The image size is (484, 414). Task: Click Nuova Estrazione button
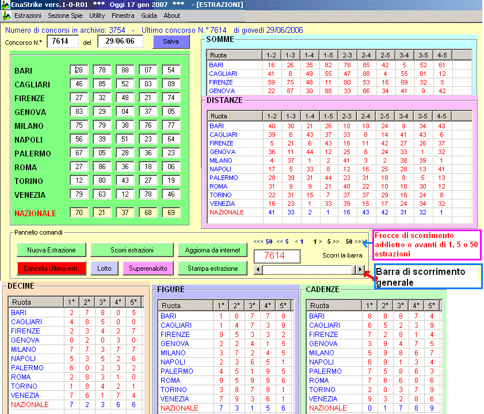point(51,250)
